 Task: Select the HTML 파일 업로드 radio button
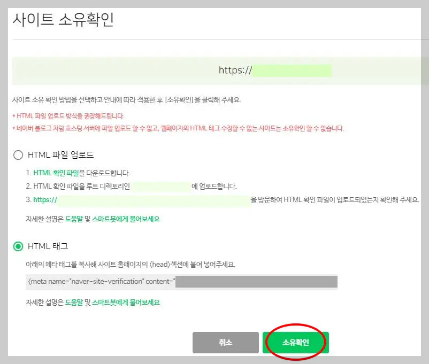click(x=17, y=154)
